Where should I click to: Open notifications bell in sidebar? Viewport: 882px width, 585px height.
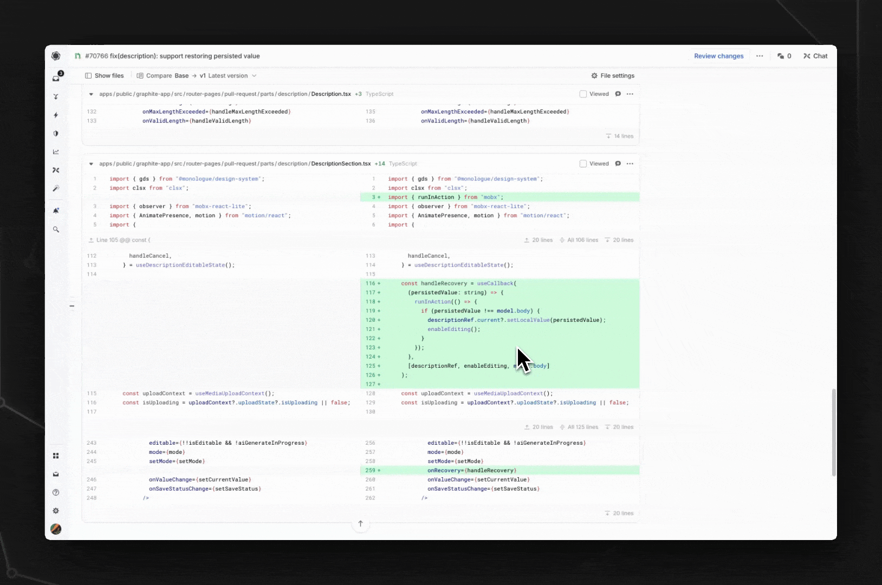tap(56, 211)
